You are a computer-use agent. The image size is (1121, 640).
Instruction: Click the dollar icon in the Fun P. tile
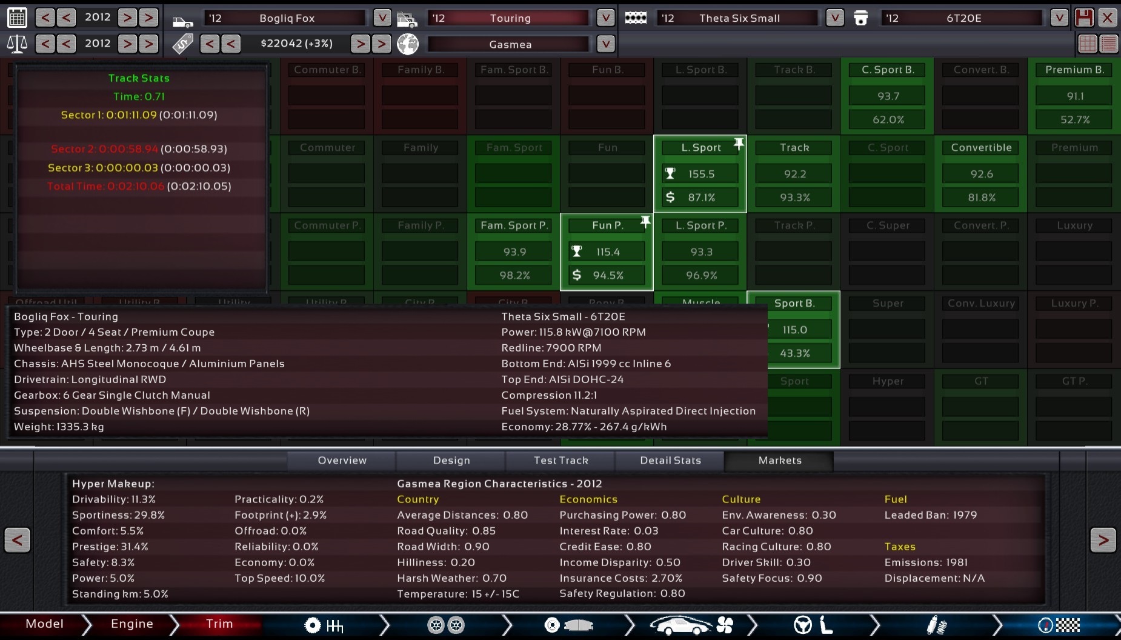(x=577, y=275)
